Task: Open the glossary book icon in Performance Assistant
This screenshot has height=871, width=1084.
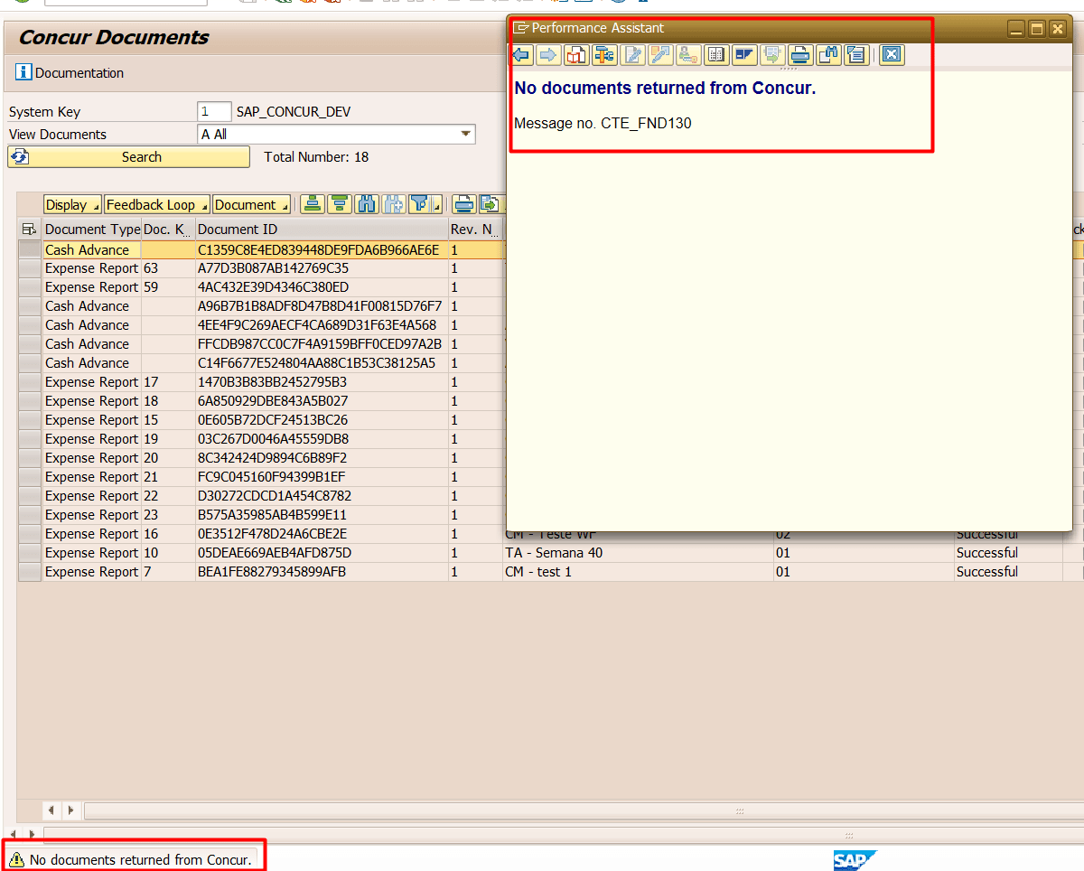Action: 716,55
